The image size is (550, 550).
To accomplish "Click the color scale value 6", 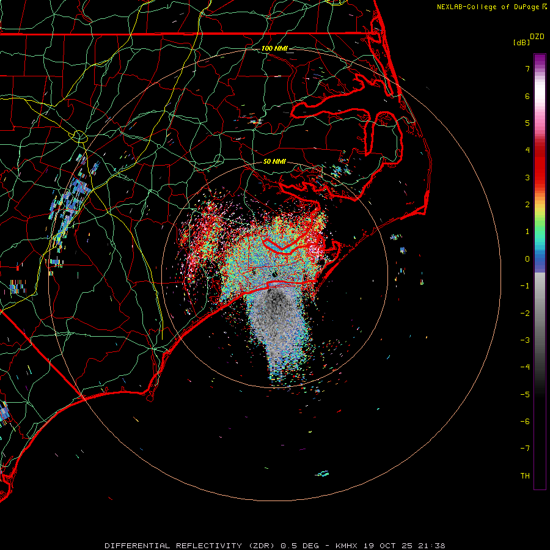I will click(x=527, y=96).
